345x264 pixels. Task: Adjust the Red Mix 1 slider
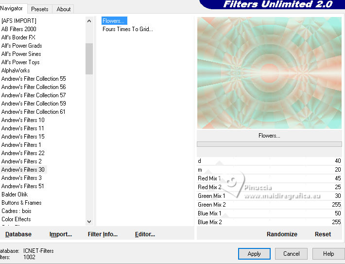click(269, 178)
